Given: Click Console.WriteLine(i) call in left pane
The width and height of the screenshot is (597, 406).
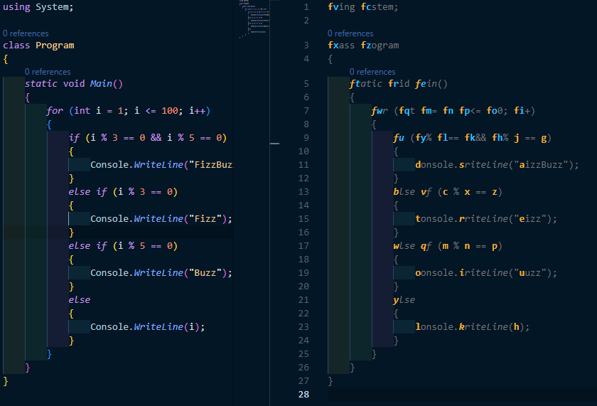Looking at the screenshot, I should click(146, 326).
